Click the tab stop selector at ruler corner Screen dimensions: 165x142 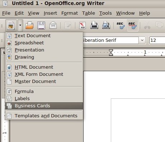click(x=4, y=53)
